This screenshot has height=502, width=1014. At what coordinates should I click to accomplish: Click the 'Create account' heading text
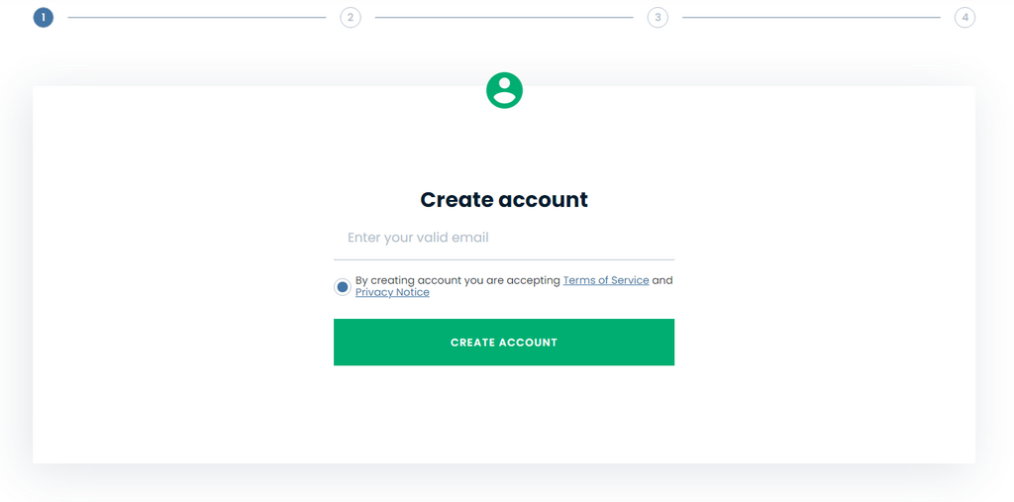click(504, 200)
